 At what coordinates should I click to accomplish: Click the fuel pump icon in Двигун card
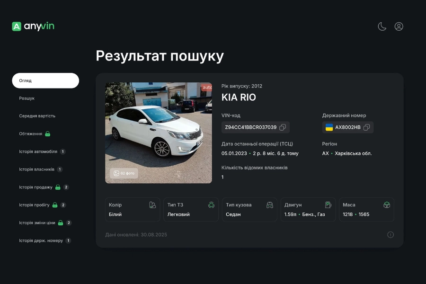tap(328, 205)
